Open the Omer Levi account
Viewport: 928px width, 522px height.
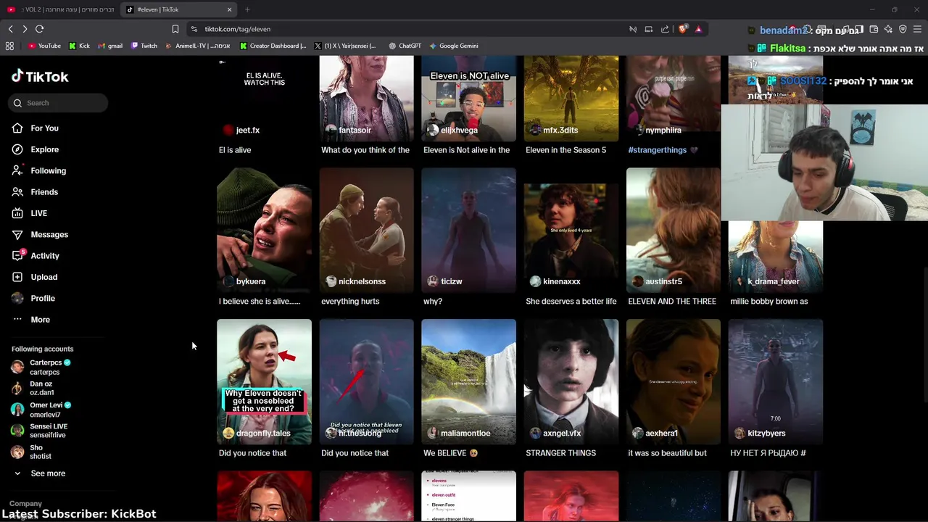pyautogui.click(x=41, y=410)
